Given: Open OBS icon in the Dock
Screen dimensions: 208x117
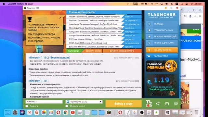Looking at the screenshot, I should (142, 112).
